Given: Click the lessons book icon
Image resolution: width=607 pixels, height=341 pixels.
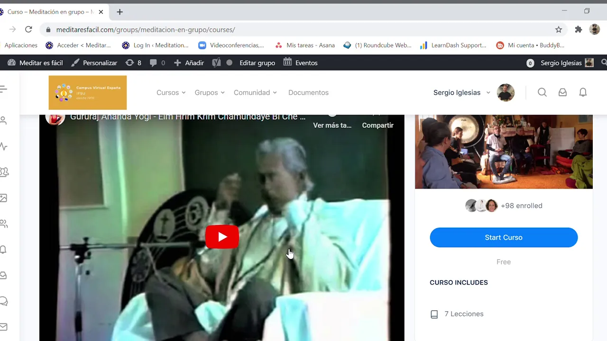Looking at the screenshot, I should (x=434, y=314).
